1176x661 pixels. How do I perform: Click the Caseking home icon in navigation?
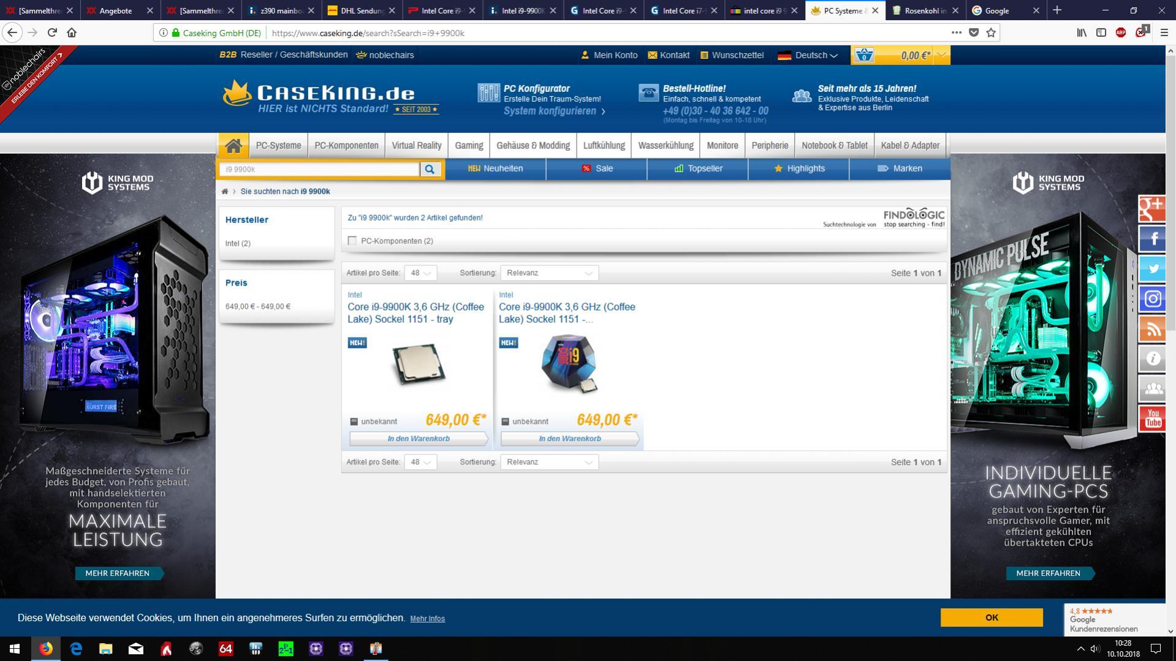click(x=233, y=145)
